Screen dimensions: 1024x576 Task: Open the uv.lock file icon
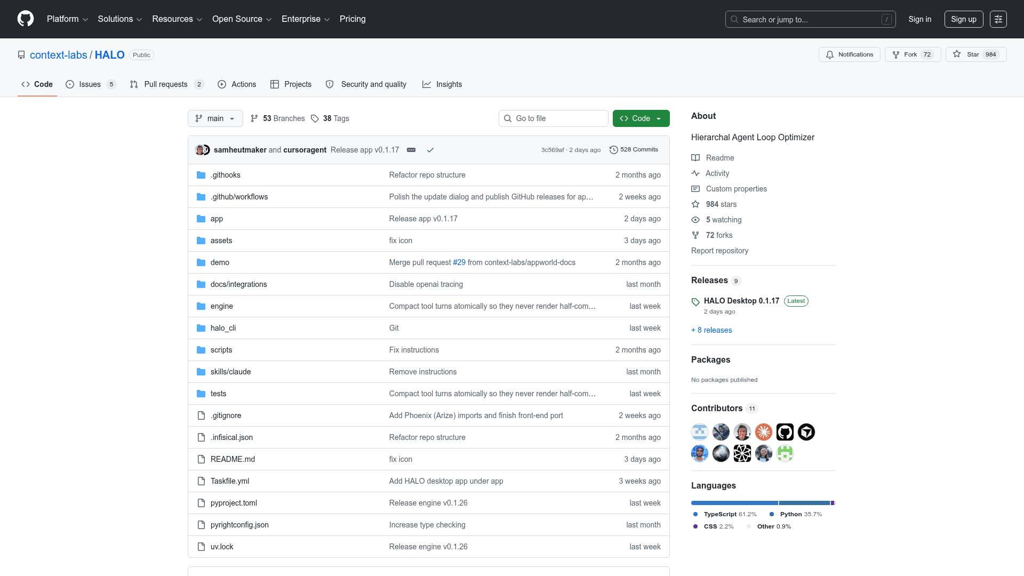(201, 547)
